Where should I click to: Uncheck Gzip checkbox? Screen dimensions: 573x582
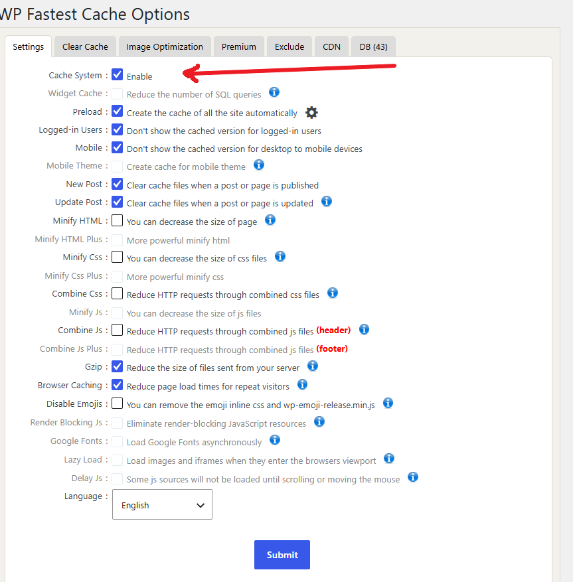(118, 366)
